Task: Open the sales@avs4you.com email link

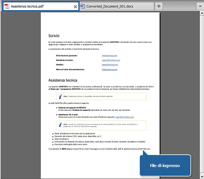Action: pyautogui.click(x=110, y=65)
